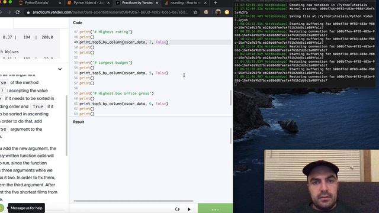
Task: Click the browser reload button
Action: [x=18, y=12]
